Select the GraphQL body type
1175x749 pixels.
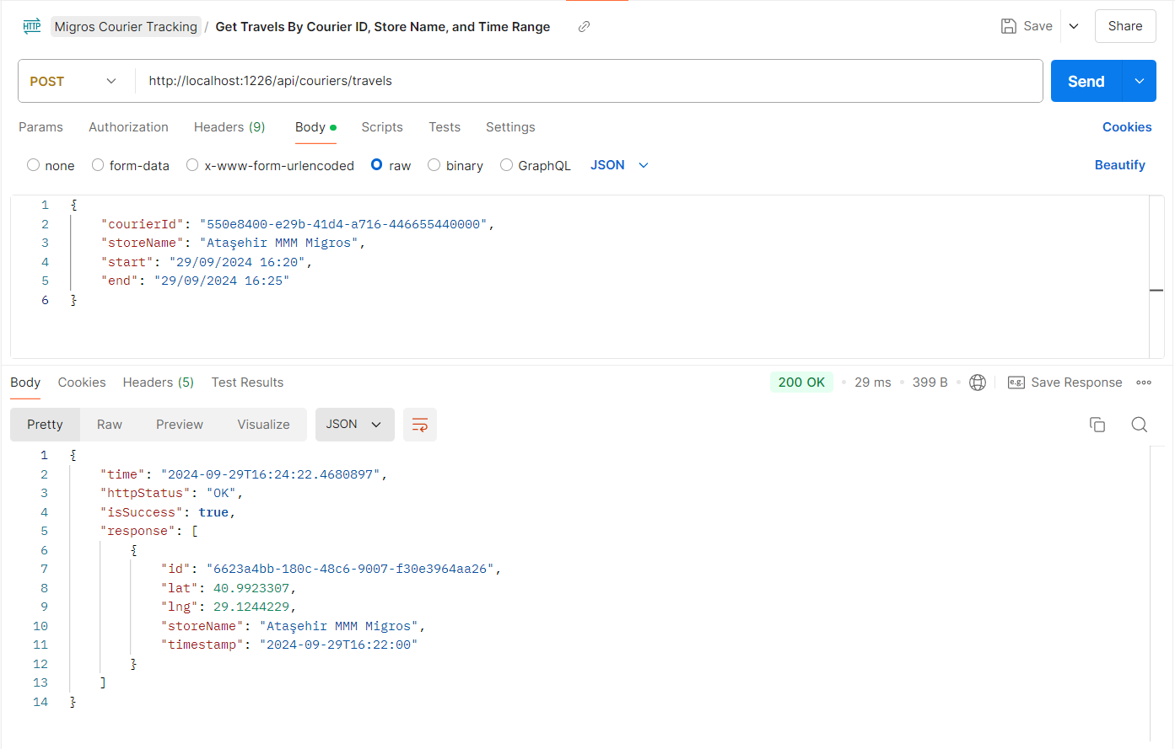pyautogui.click(x=506, y=165)
